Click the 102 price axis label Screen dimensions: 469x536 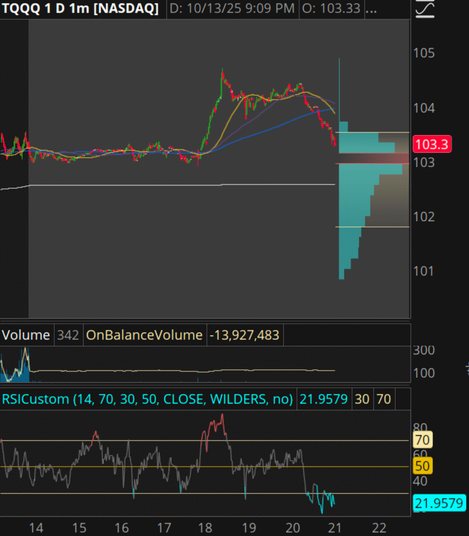(424, 217)
